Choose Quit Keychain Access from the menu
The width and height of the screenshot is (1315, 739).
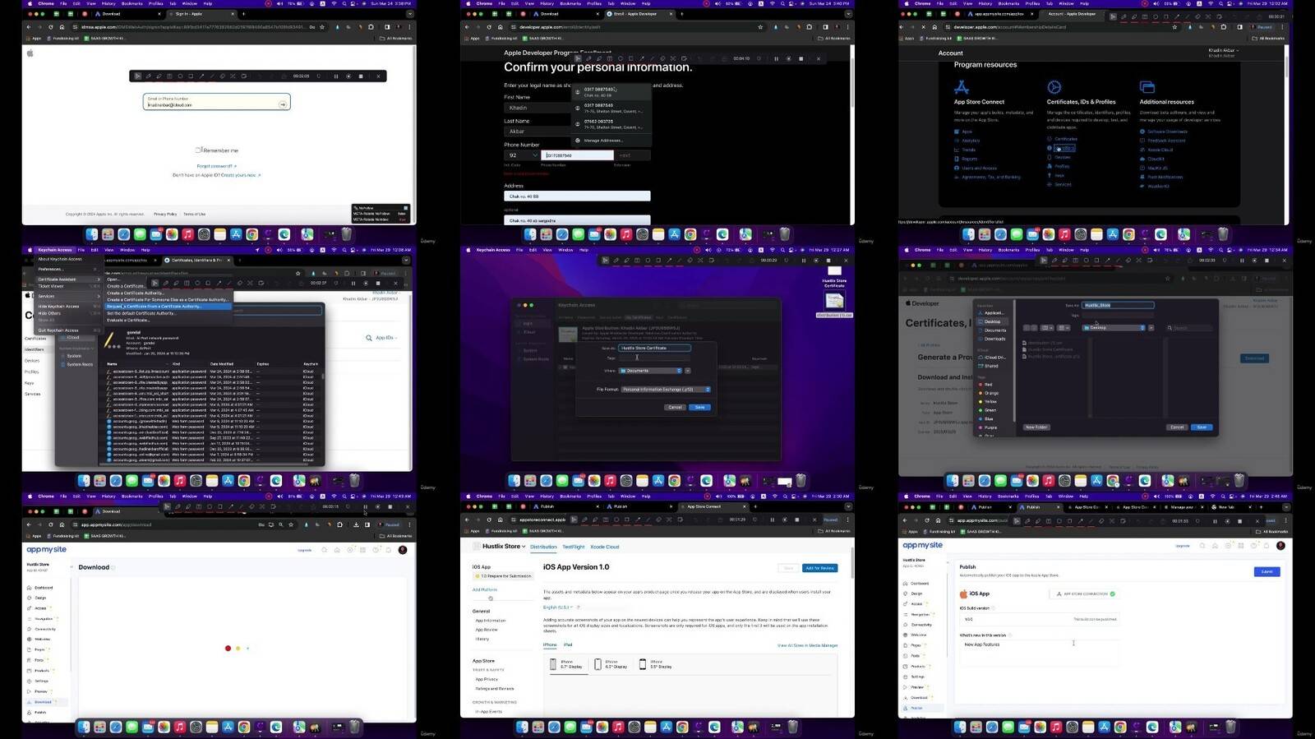click(69, 330)
